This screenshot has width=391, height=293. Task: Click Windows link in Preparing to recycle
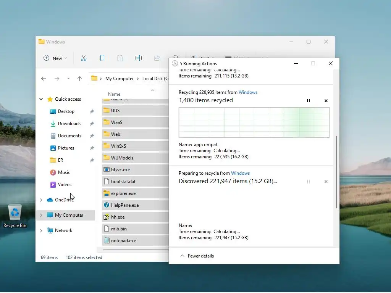pos(240,173)
